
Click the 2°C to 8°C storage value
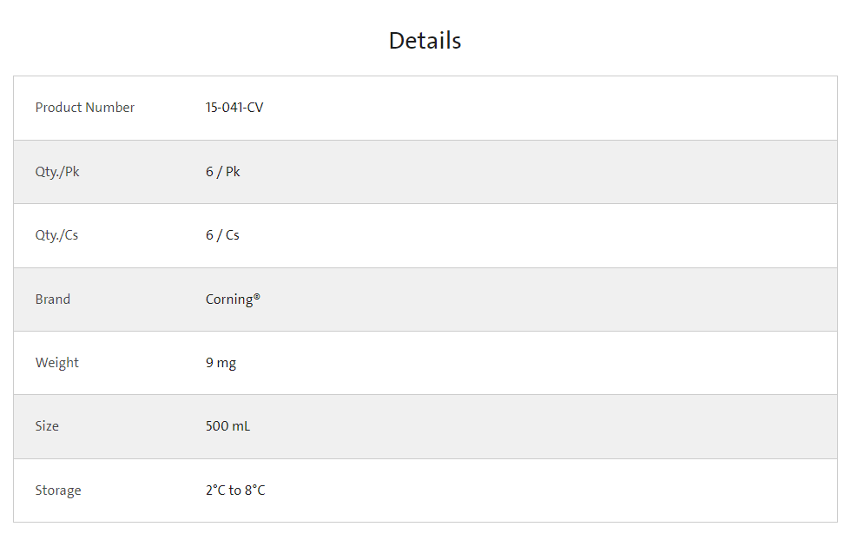click(235, 490)
